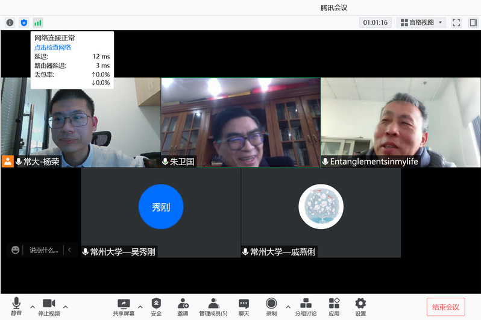Enter fullscreen mode via top-right icon
The width and height of the screenshot is (481, 320).
456,22
